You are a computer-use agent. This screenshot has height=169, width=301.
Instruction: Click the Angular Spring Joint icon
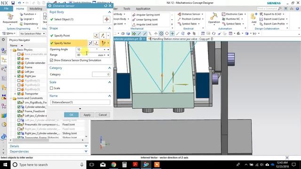coord(134,15)
